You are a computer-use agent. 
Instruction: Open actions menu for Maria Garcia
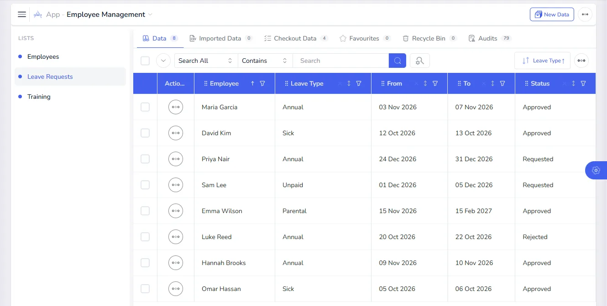point(176,107)
